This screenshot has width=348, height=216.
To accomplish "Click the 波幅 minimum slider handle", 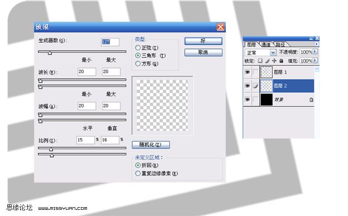I will tap(40, 115).
